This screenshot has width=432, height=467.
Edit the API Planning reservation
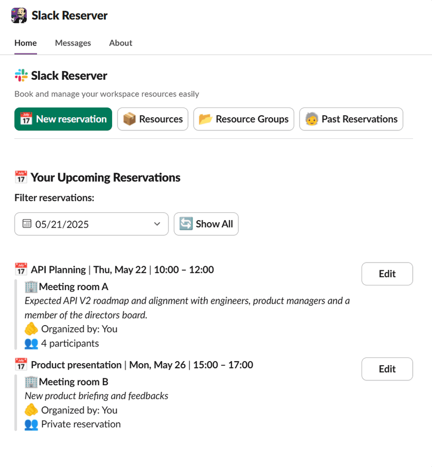tap(387, 274)
